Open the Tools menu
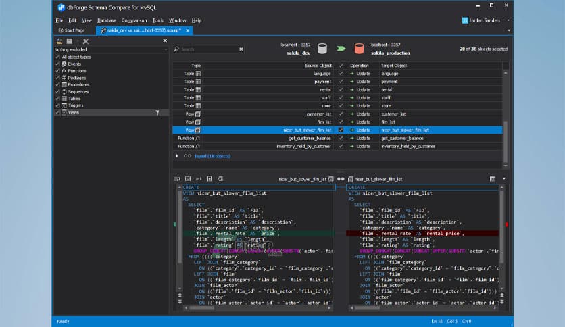This screenshot has height=327, width=565. click(x=158, y=20)
